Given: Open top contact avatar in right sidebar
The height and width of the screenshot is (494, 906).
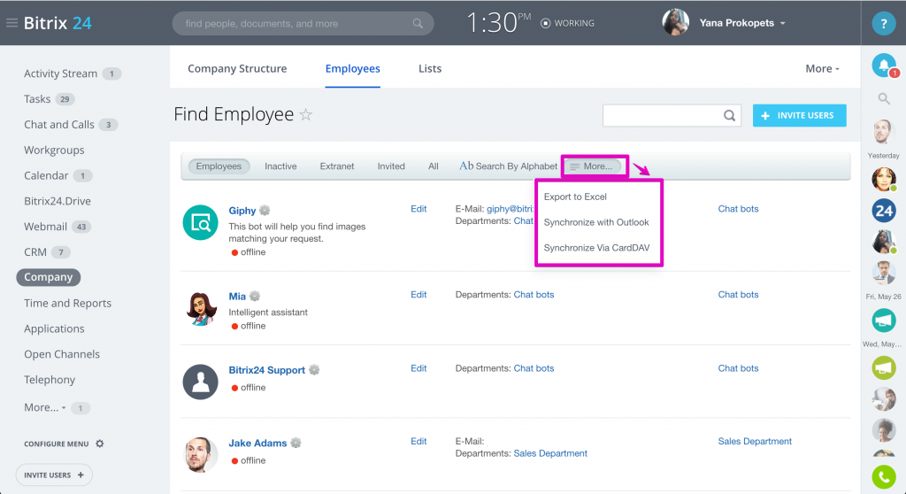Looking at the screenshot, I should [x=882, y=133].
